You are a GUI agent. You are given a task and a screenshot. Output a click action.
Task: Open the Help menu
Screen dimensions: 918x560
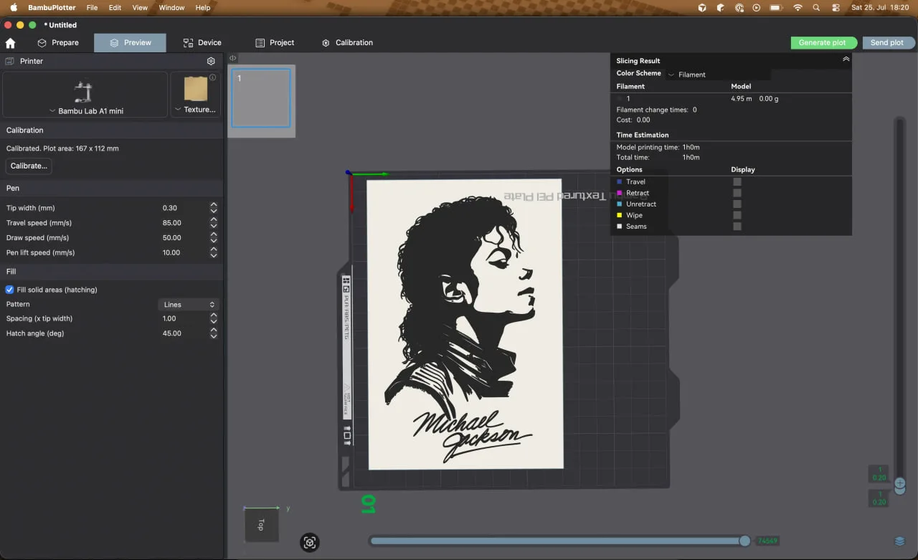tap(203, 8)
